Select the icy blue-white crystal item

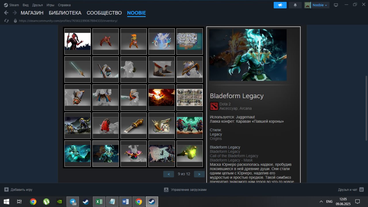tap(162, 41)
